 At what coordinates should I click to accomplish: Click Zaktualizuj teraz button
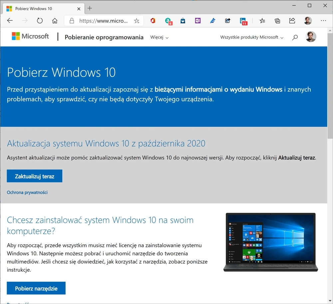point(34,176)
